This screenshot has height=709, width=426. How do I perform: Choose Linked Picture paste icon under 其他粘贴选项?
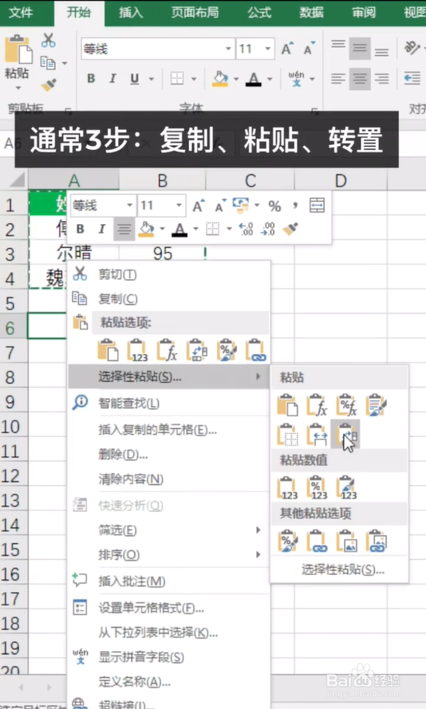377,542
